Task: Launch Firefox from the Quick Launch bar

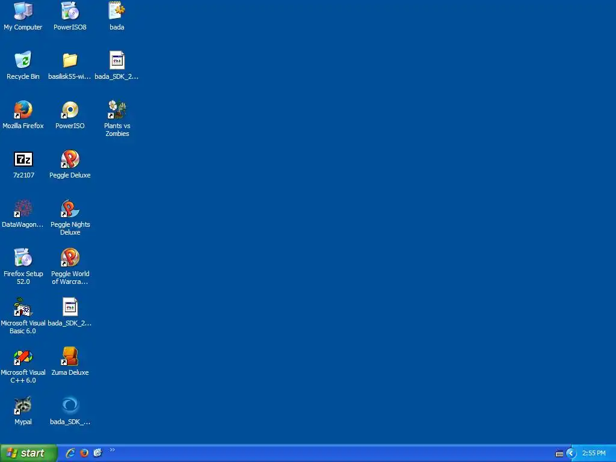Action: coord(84,453)
